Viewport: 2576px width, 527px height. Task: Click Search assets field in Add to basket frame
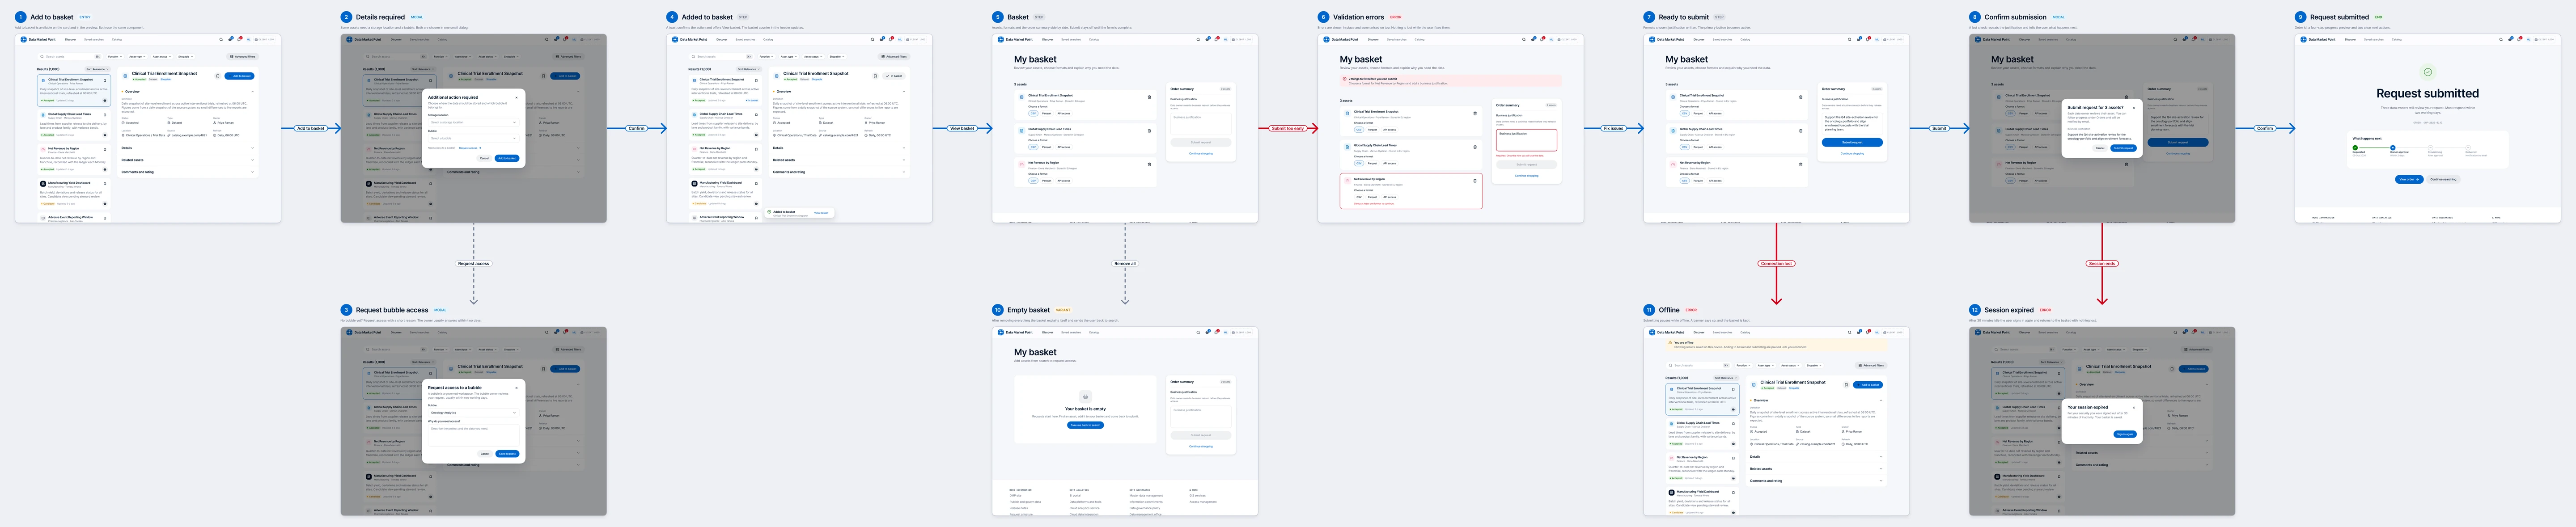(70, 57)
